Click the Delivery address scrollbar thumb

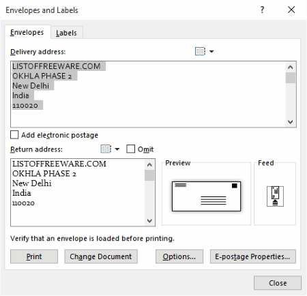[x=291, y=78]
